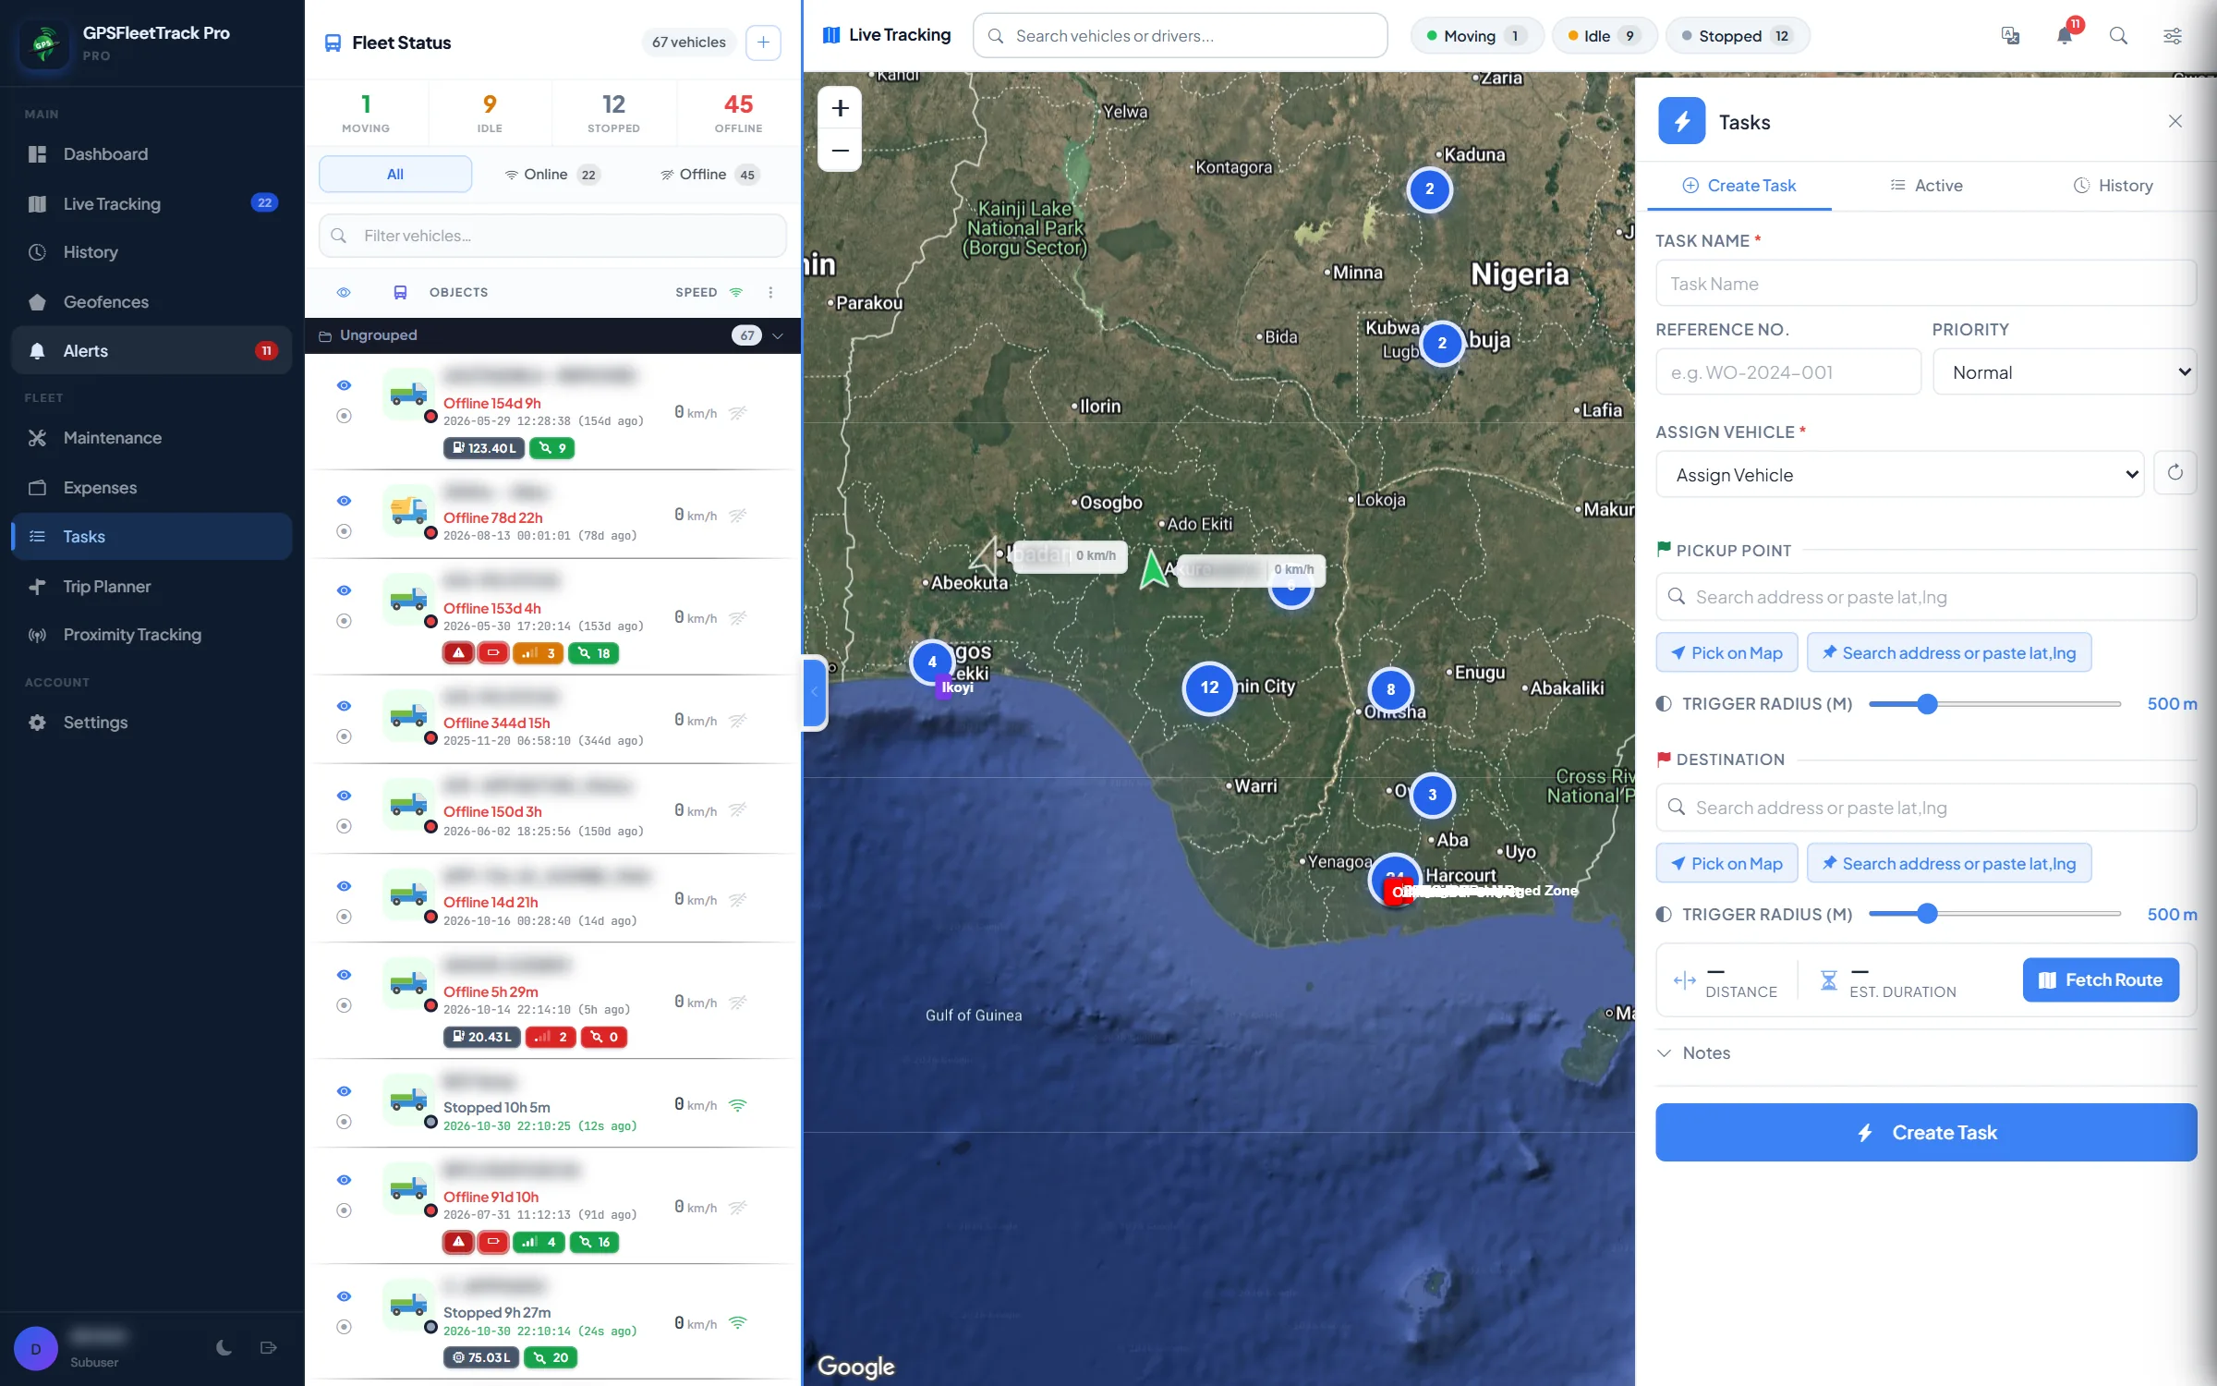Select radio for Offline 344d 15h vehicle
Viewport: 2217px width, 1386px height.
click(x=344, y=736)
